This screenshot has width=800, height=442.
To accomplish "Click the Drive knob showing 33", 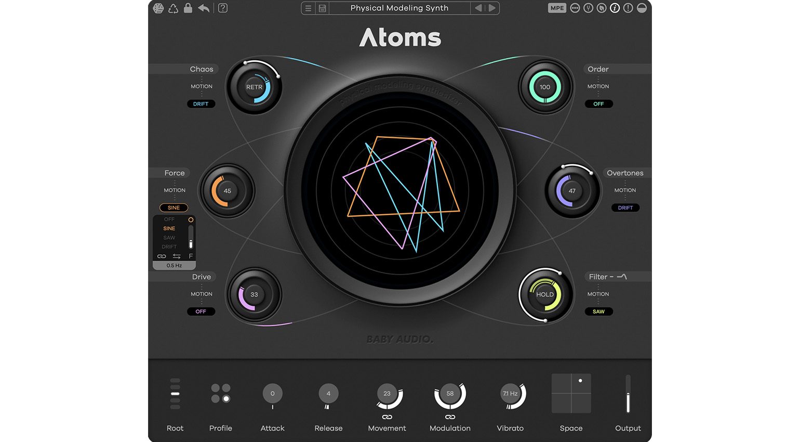I will click(x=255, y=294).
